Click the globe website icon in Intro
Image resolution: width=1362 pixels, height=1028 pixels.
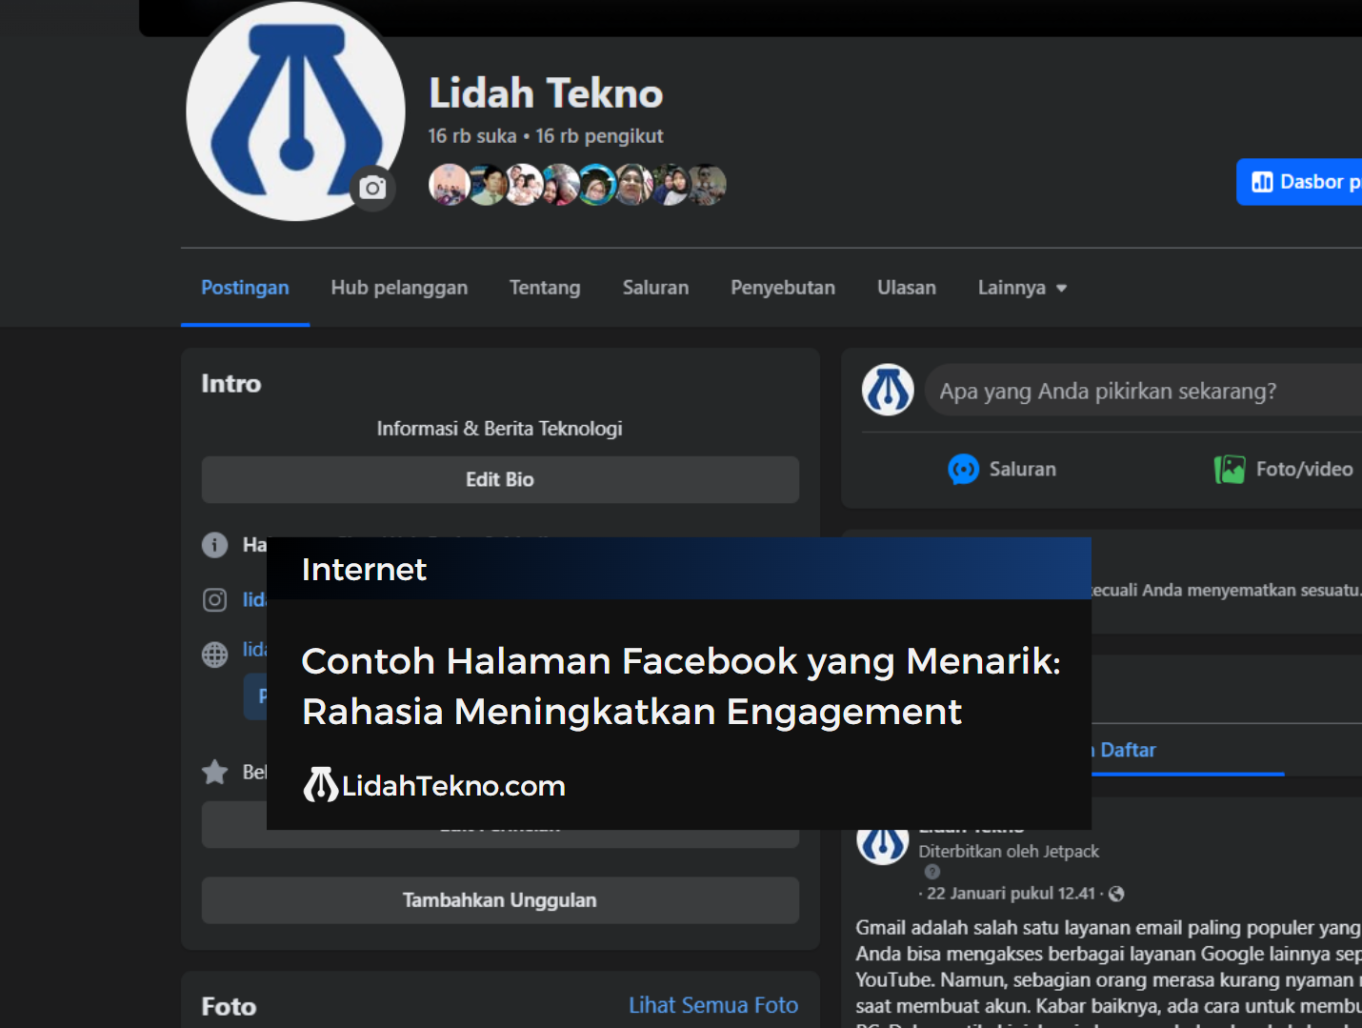tap(215, 655)
